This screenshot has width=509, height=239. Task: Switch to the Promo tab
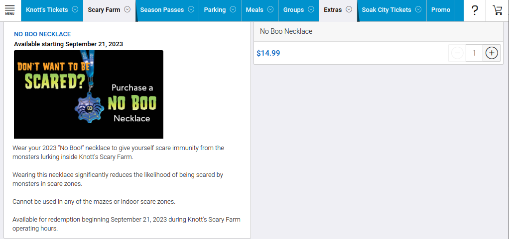click(x=440, y=10)
